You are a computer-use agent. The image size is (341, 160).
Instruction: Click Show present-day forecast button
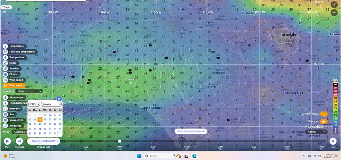coord(191,131)
